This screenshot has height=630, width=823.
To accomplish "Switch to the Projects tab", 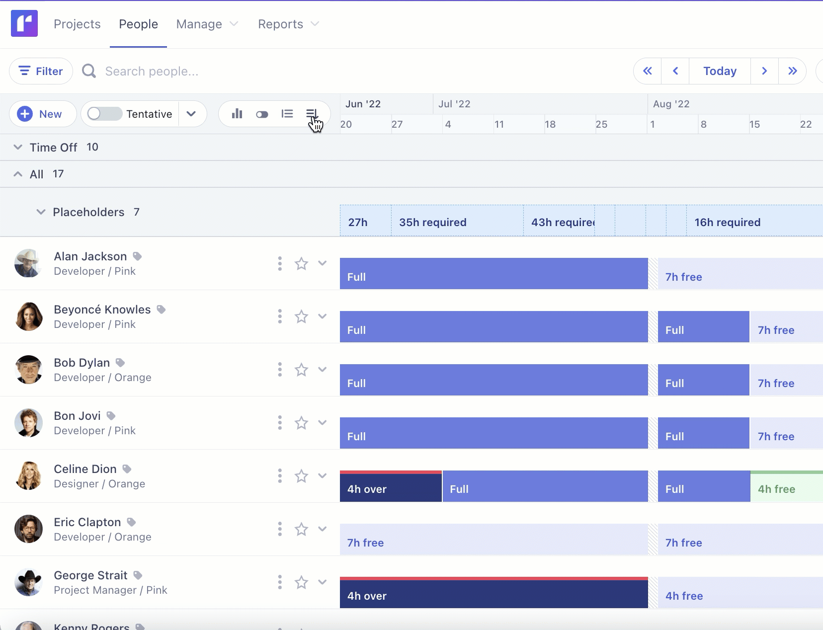I will pos(77,24).
